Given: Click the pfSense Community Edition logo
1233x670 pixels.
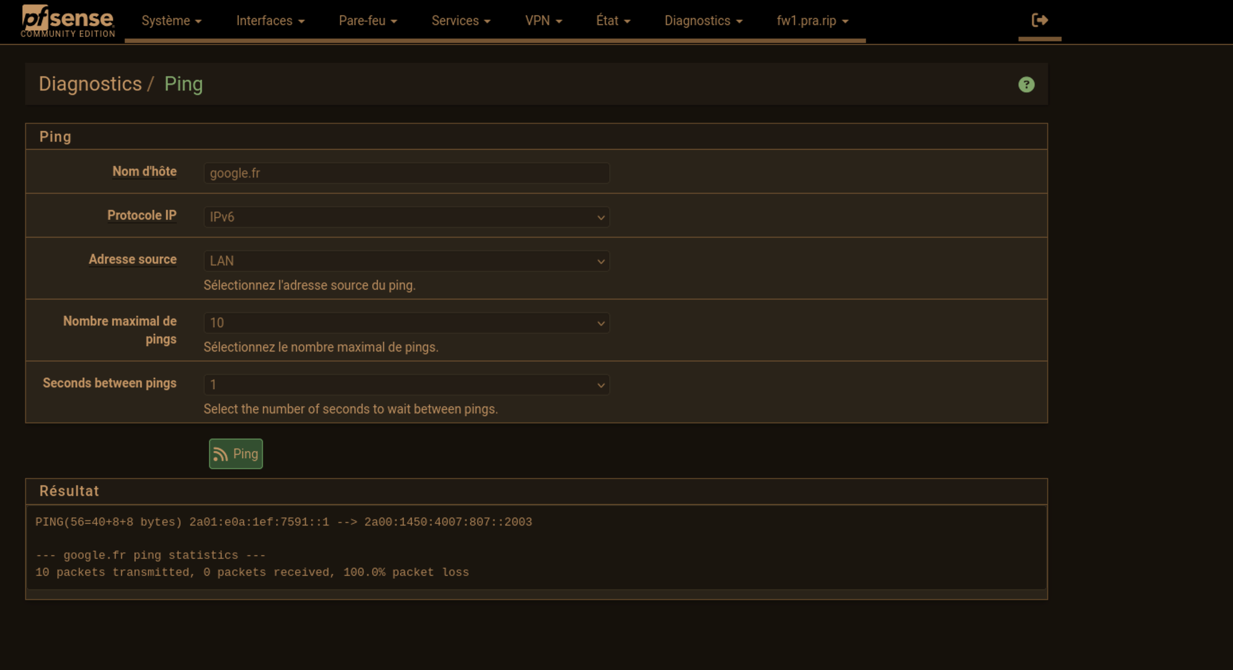Looking at the screenshot, I should click(x=67, y=21).
